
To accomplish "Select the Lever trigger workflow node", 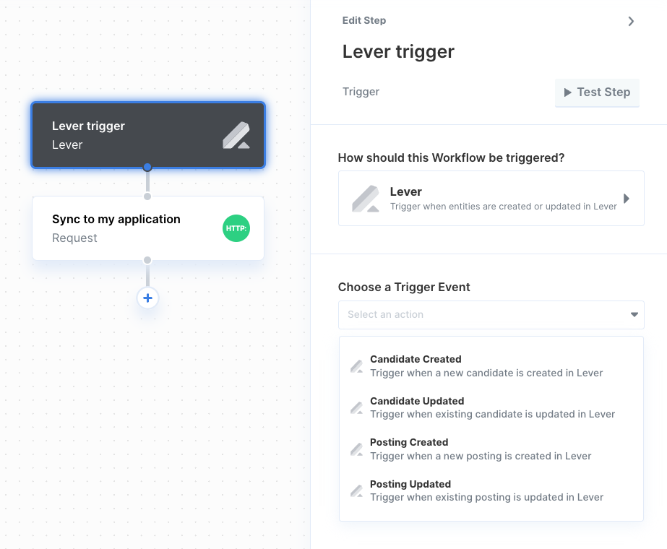I will [x=148, y=135].
